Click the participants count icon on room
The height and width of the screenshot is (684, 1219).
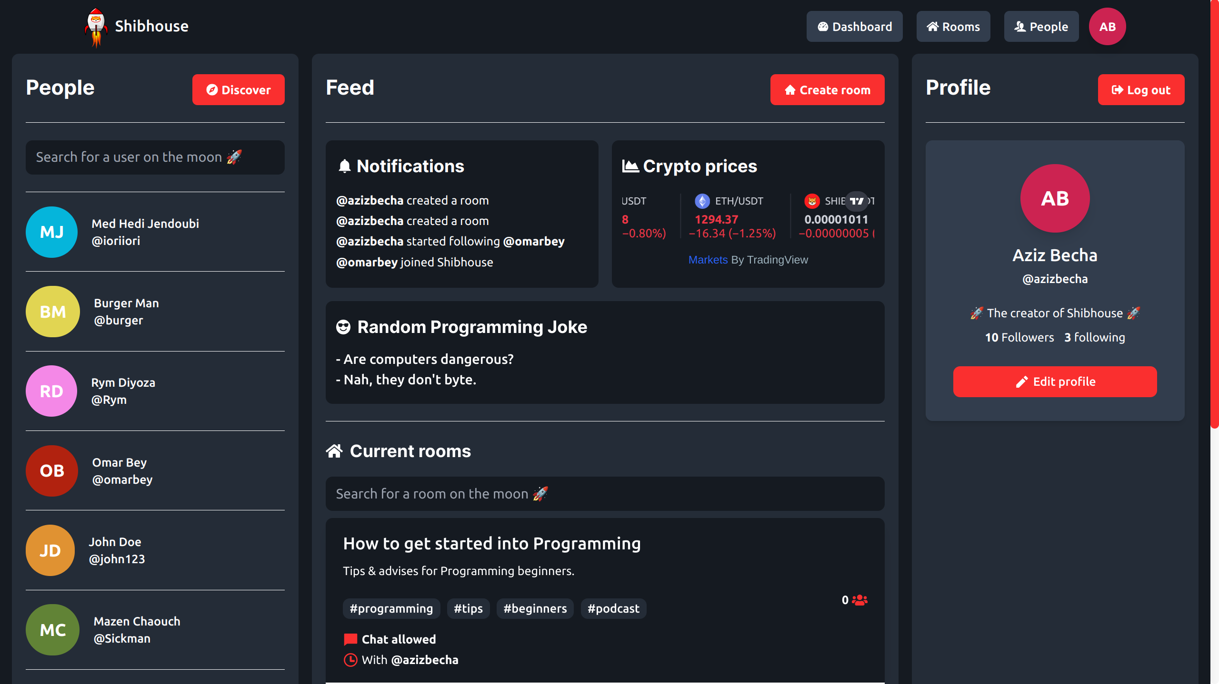point(860,600)
